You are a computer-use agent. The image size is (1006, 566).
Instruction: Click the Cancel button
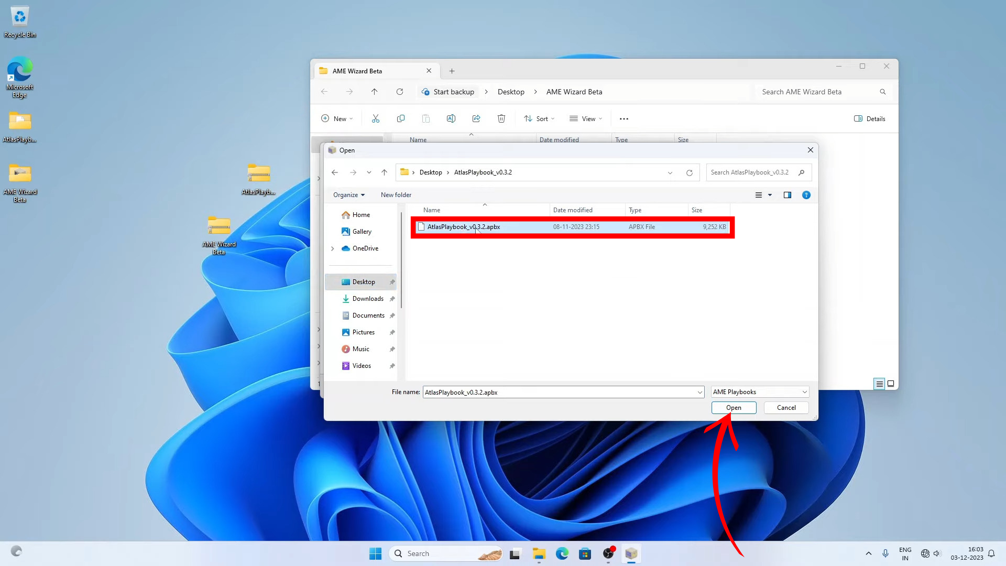786,408
